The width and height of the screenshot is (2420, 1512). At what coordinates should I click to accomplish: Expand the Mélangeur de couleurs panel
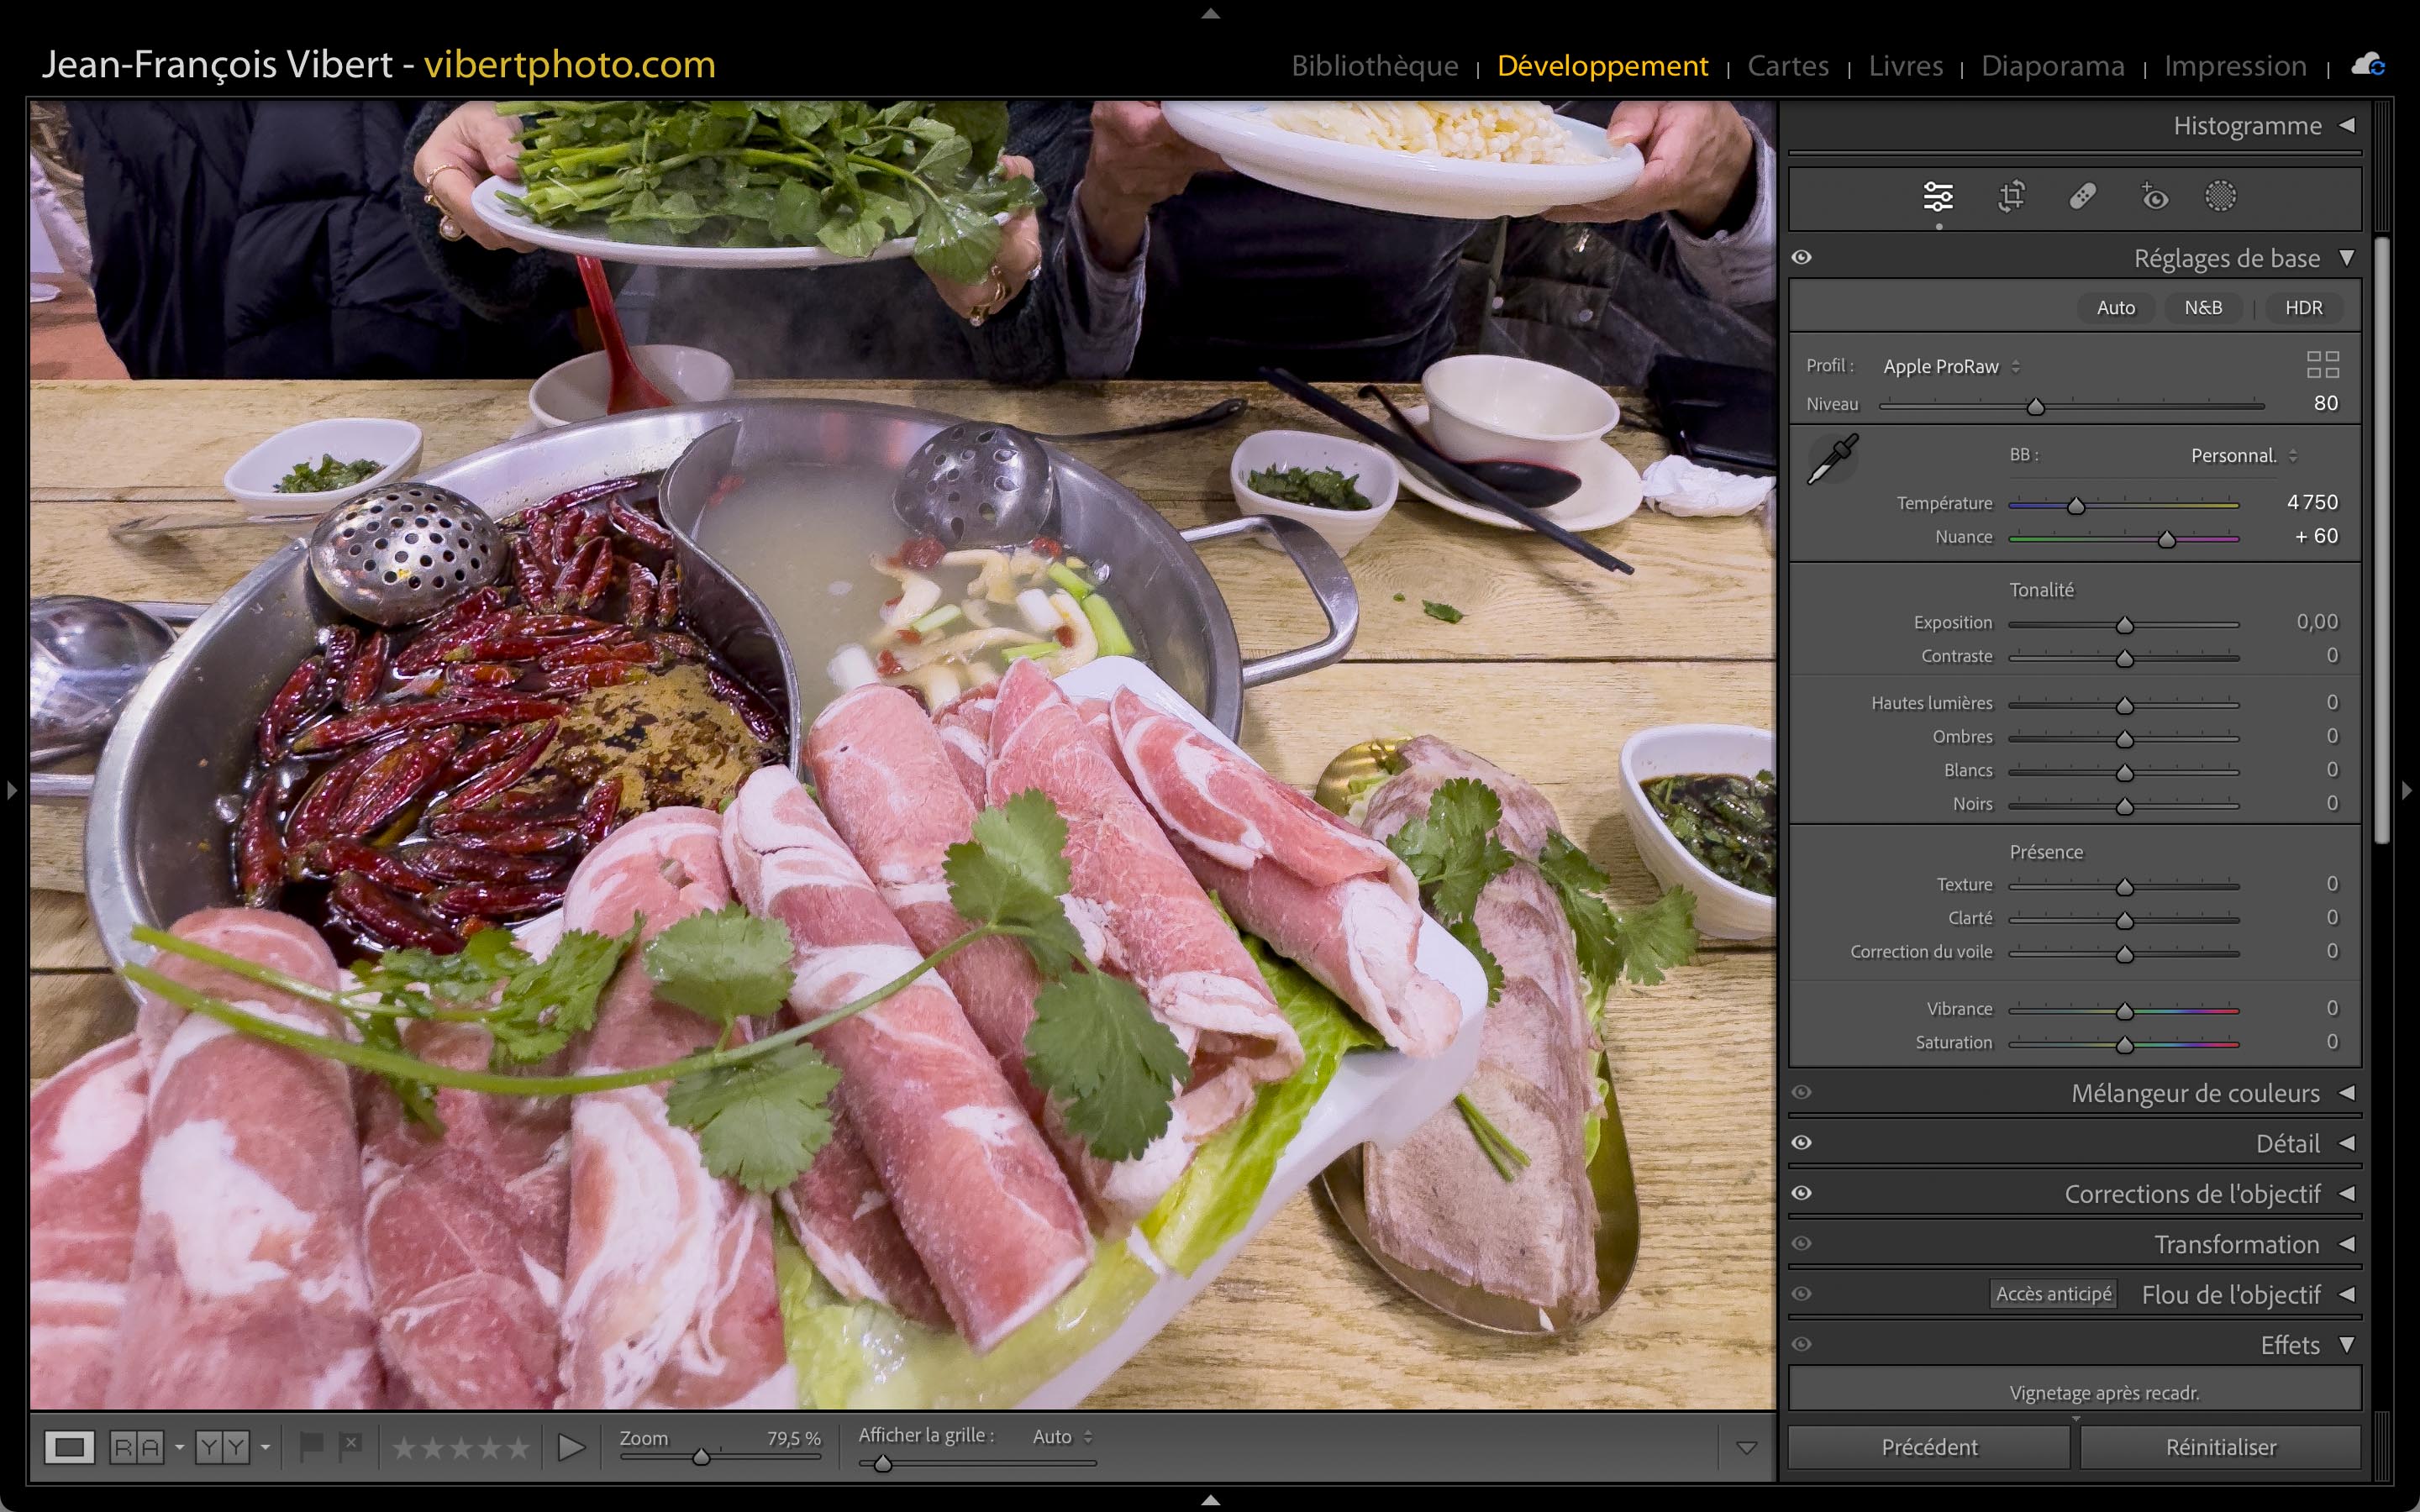2194,1093
